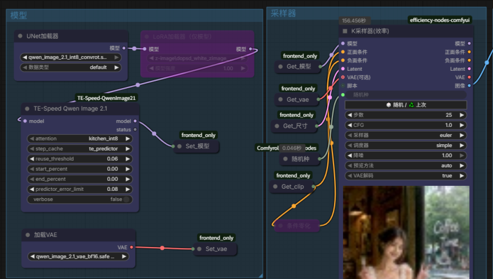Open the step_cache te_predictor dropdown
This screenshot has height=279, width=493.
80,149
